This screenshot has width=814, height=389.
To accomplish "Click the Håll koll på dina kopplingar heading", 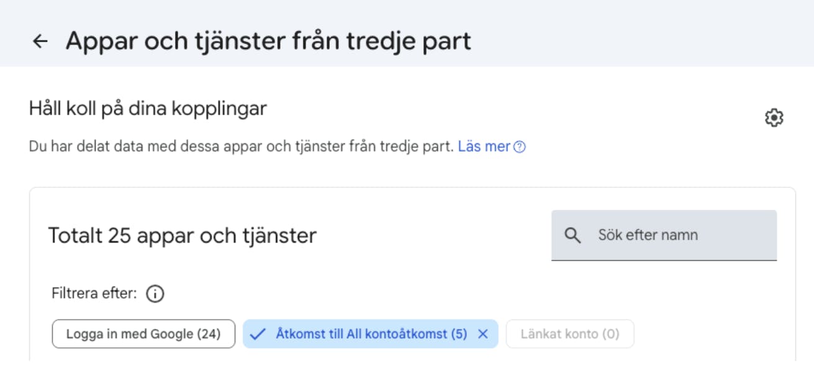I will 148,109.
